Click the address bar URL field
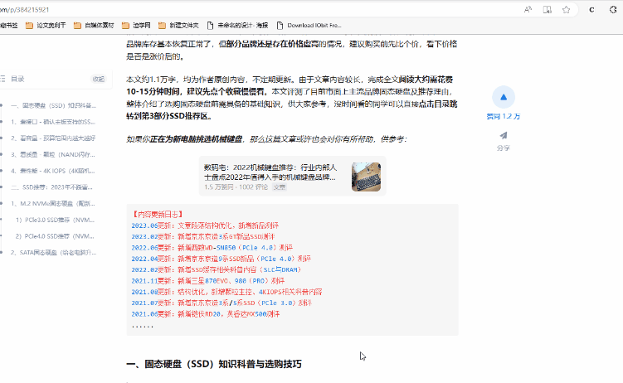 click(x=255, y=9)
